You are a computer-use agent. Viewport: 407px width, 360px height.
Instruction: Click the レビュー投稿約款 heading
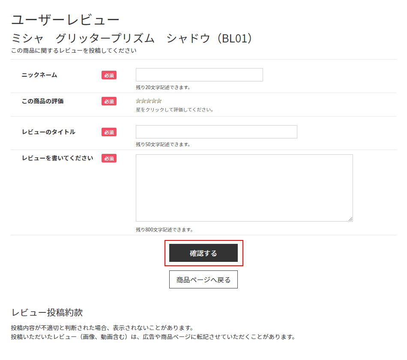coord(47,312)
